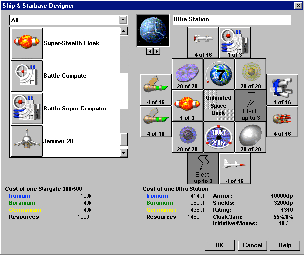Screen dimensions: 304x255
Task: Click the silver sphere shield slot
Action: 250,137
